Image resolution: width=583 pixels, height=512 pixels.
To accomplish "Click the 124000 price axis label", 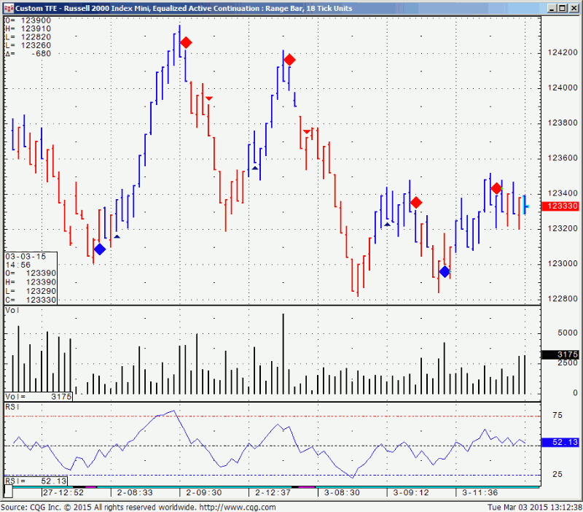I will [563, 88].
